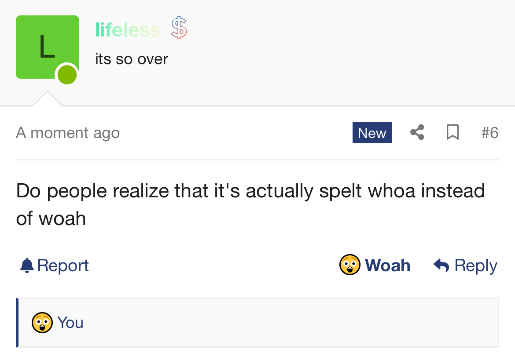Click the Reply text link
The height and width of the screenshot is (360, 515).
476,265
